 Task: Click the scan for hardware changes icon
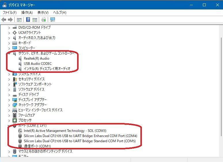pos(52,20)
